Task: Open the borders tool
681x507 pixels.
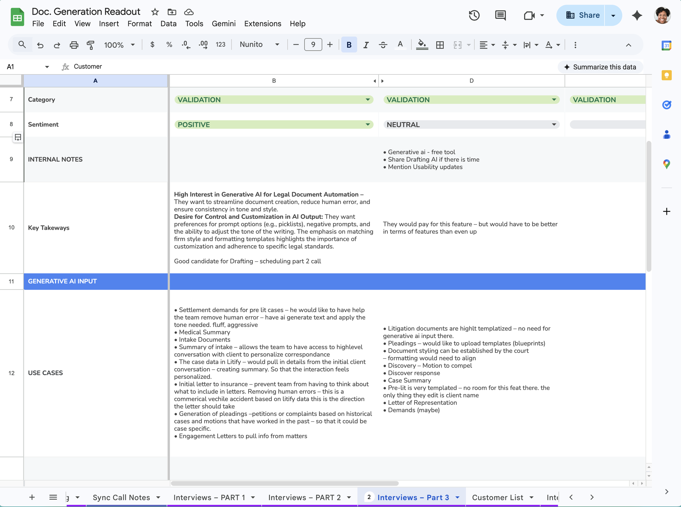Action: (x=440, y=45)
